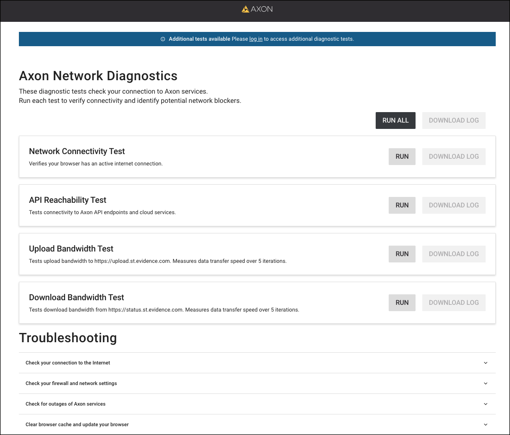Run the Upload Bandwidth Test
This screenshot has width=510, height=435.
pyautogui.click(x=402, y=254)
